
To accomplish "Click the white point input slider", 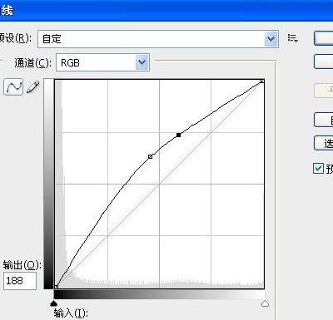I will click(265, 303).
